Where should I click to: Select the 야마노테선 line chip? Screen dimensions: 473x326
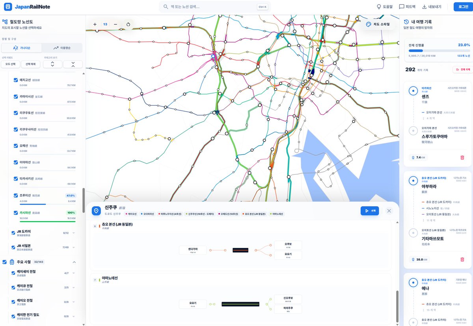coord(276,214)
